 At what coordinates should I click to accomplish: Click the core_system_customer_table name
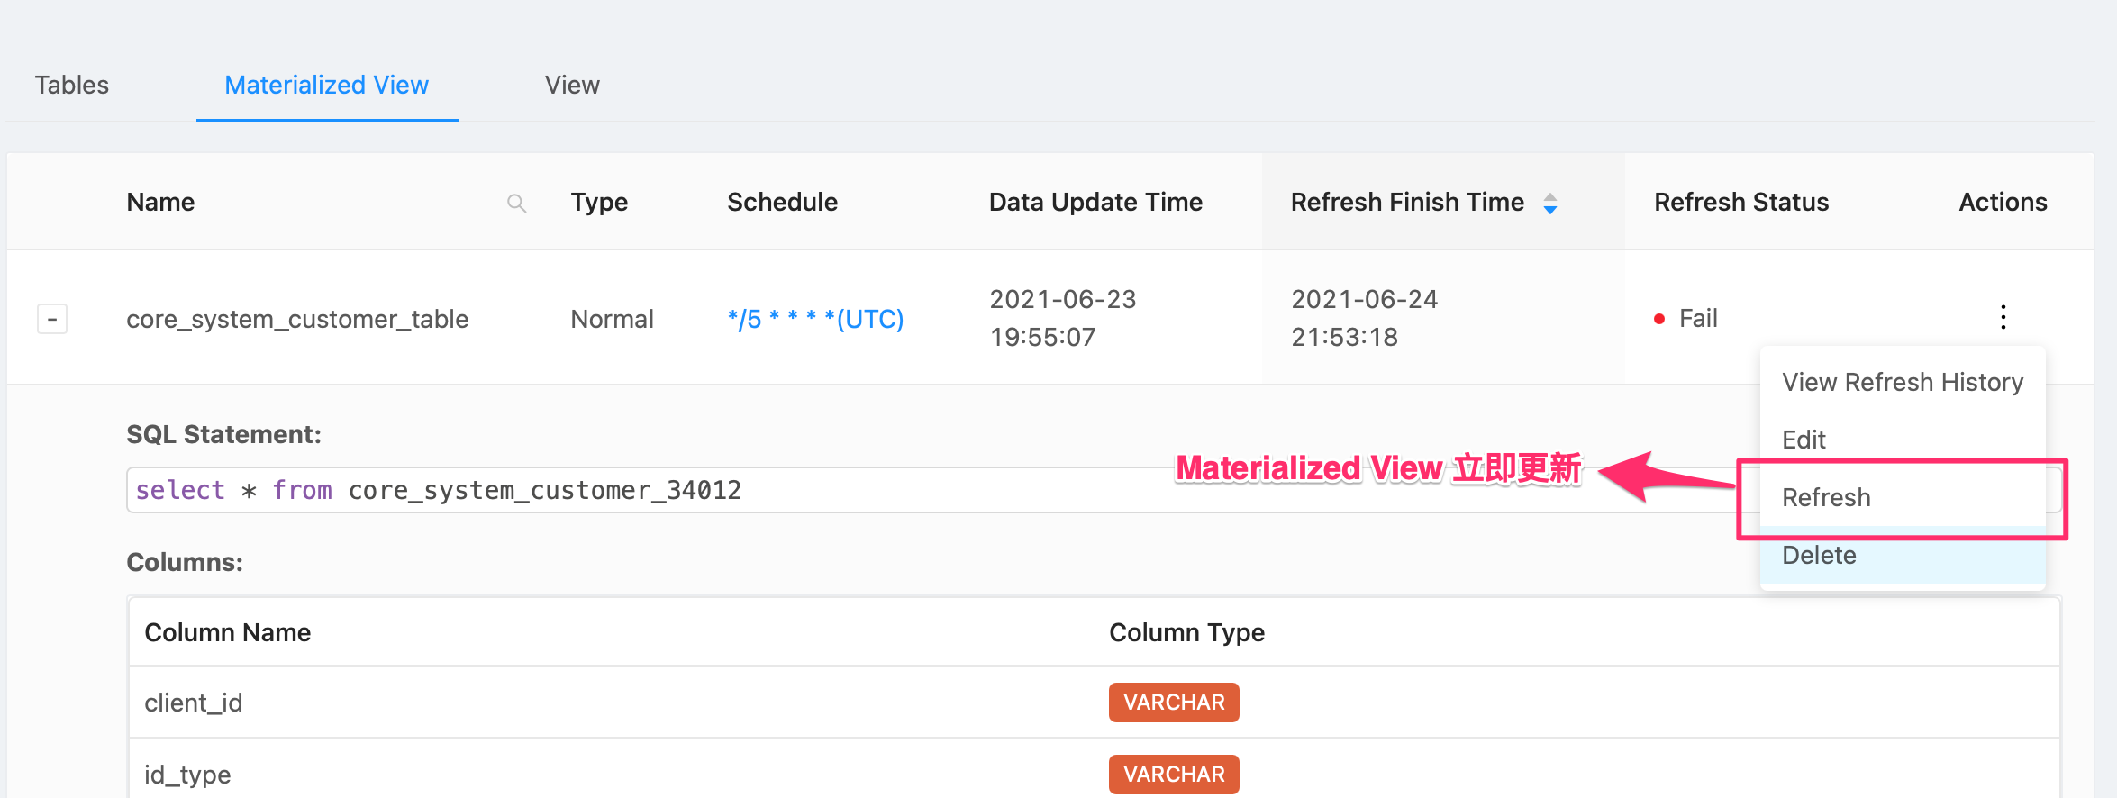click(x=297, y=319)
